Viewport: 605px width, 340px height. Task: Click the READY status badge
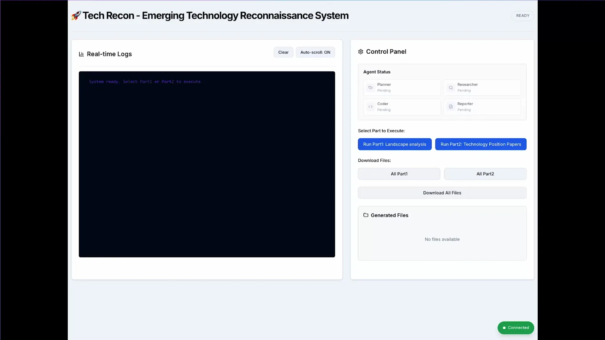(523, 15)
